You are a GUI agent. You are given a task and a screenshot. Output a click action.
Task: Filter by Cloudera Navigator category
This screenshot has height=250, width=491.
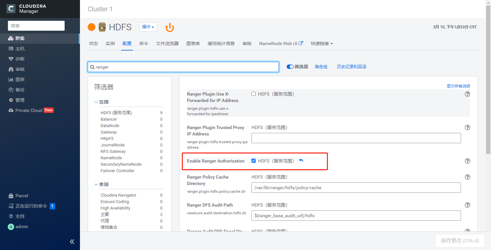pos(118,195)
